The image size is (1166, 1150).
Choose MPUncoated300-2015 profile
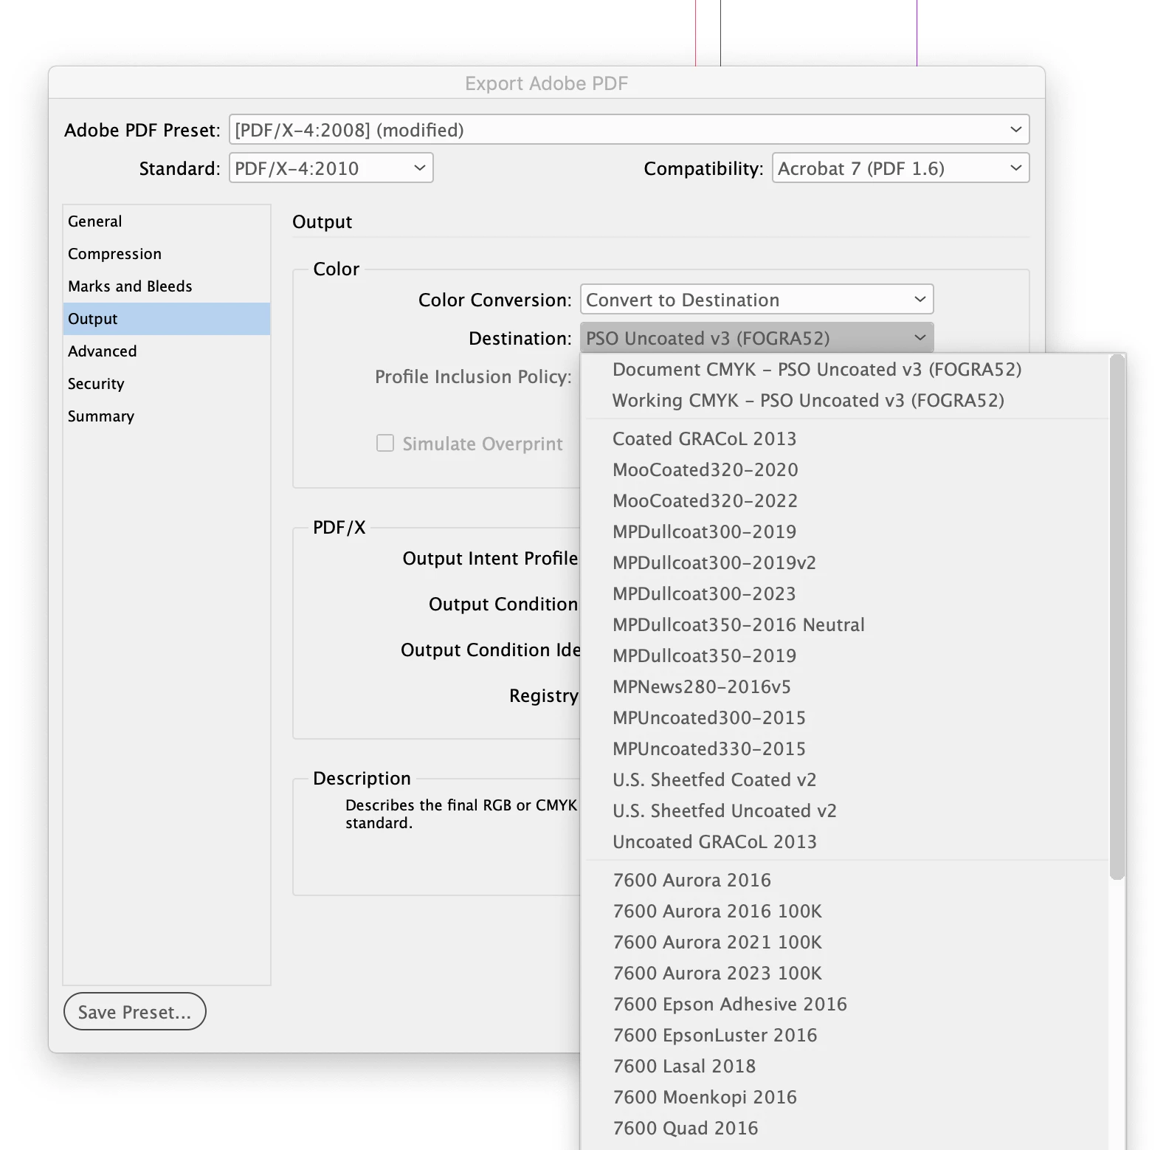[x=845, y=717]
